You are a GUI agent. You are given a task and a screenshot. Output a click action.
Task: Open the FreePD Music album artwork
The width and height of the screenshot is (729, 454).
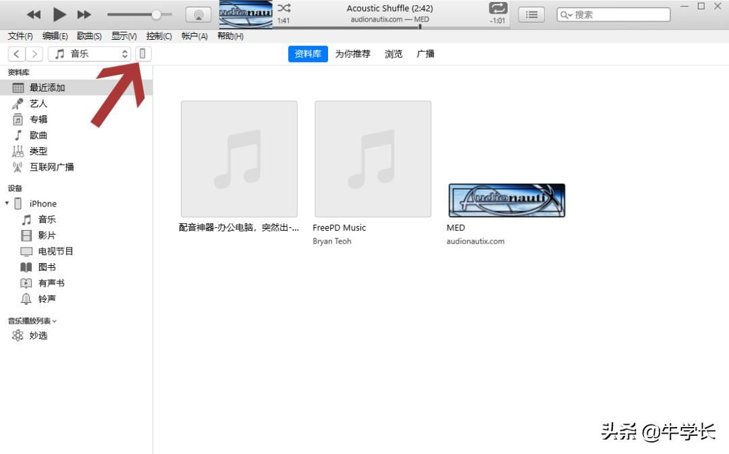[x=373, y=159]
